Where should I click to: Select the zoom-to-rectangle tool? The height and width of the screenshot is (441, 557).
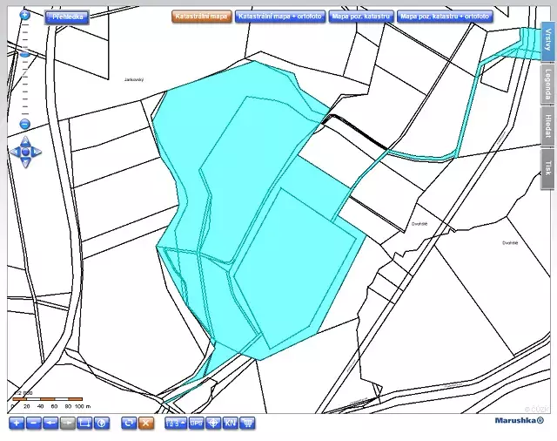(x=84, y=423)
